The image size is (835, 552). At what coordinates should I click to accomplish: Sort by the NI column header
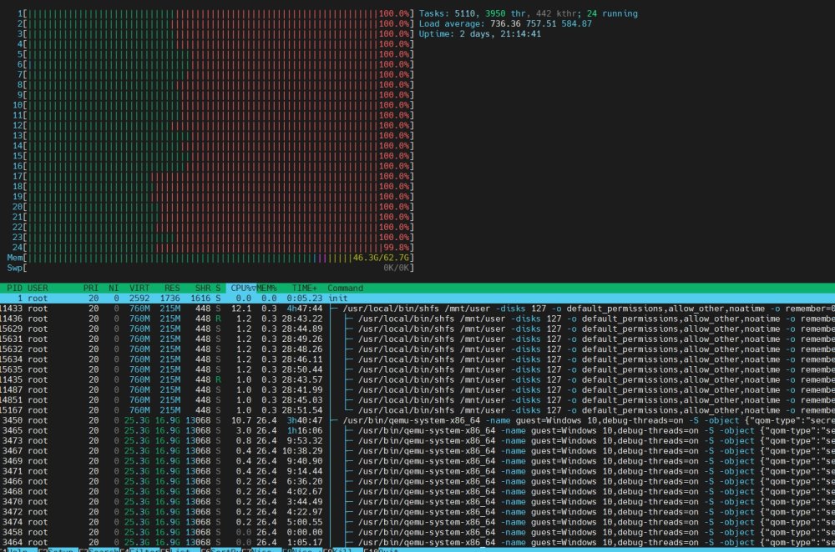pyautogui.click(x=114, y=289)
